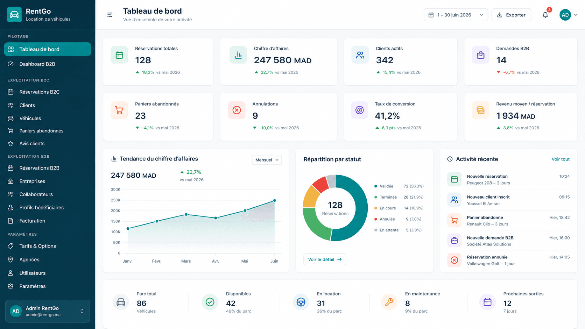The image size is (585, 329).
Task: Click the Parc total car icon
Action: coord(121,302)
